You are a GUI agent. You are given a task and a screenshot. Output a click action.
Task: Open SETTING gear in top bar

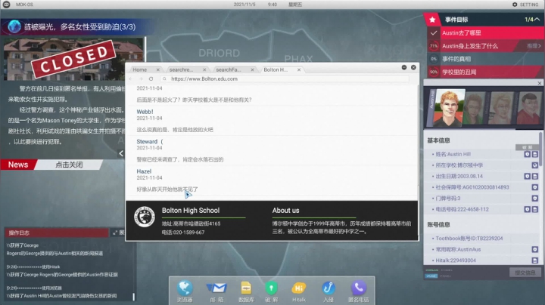click(x=525, y=5)
